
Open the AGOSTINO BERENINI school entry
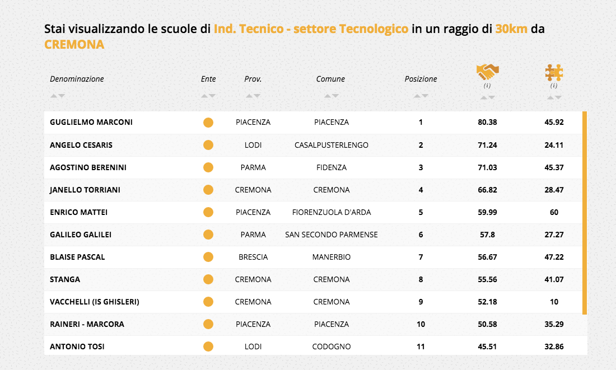tap(88, 167)
